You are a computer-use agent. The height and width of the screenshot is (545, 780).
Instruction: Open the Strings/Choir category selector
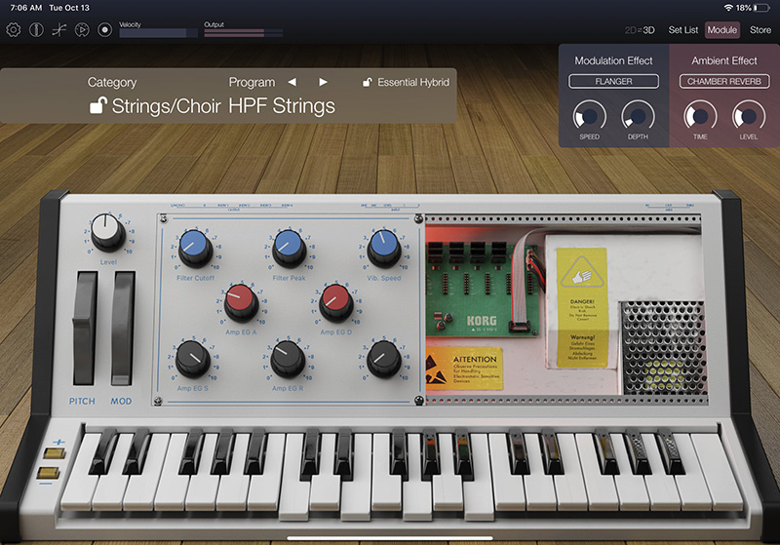[x=166, y=106]
